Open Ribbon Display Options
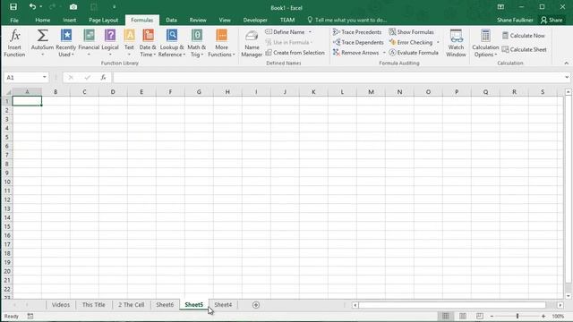Viewport: 573px width, 322px height. pyautogui.click(x=500, y=7)
